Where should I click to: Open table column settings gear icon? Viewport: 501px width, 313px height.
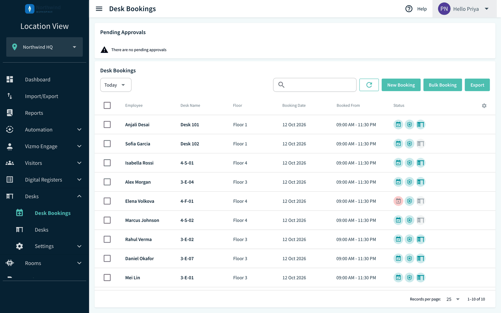coord(484,106)
